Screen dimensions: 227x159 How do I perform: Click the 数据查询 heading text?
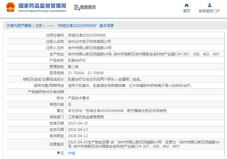(88, 7)
